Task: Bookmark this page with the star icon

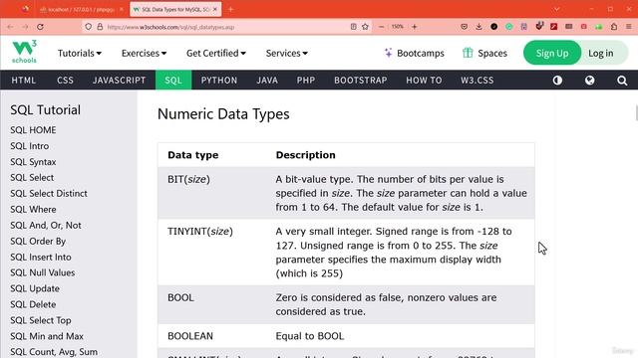Action: pyautogui.click(x=365, y=27)
